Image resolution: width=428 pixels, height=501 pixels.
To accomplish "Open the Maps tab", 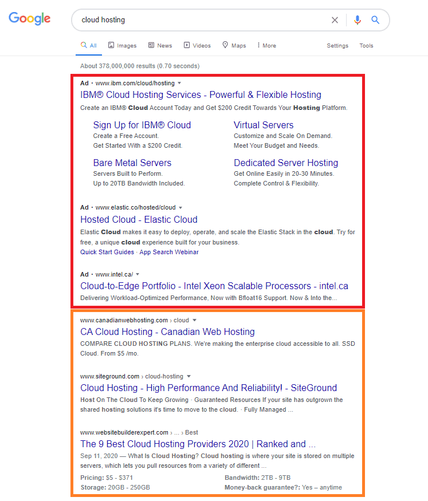I will 234,45.
